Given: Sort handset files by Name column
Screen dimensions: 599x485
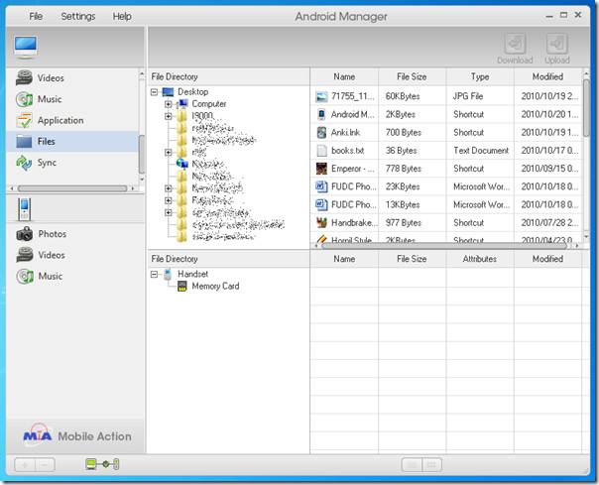Looking at the screenshot, I should pos(344,259).
